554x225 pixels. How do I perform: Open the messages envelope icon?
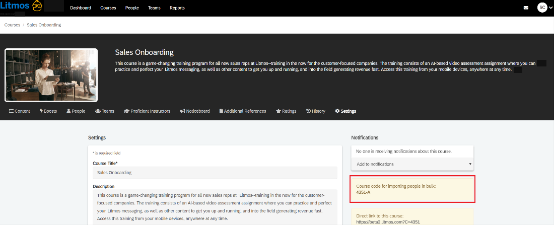pos(526,8)
